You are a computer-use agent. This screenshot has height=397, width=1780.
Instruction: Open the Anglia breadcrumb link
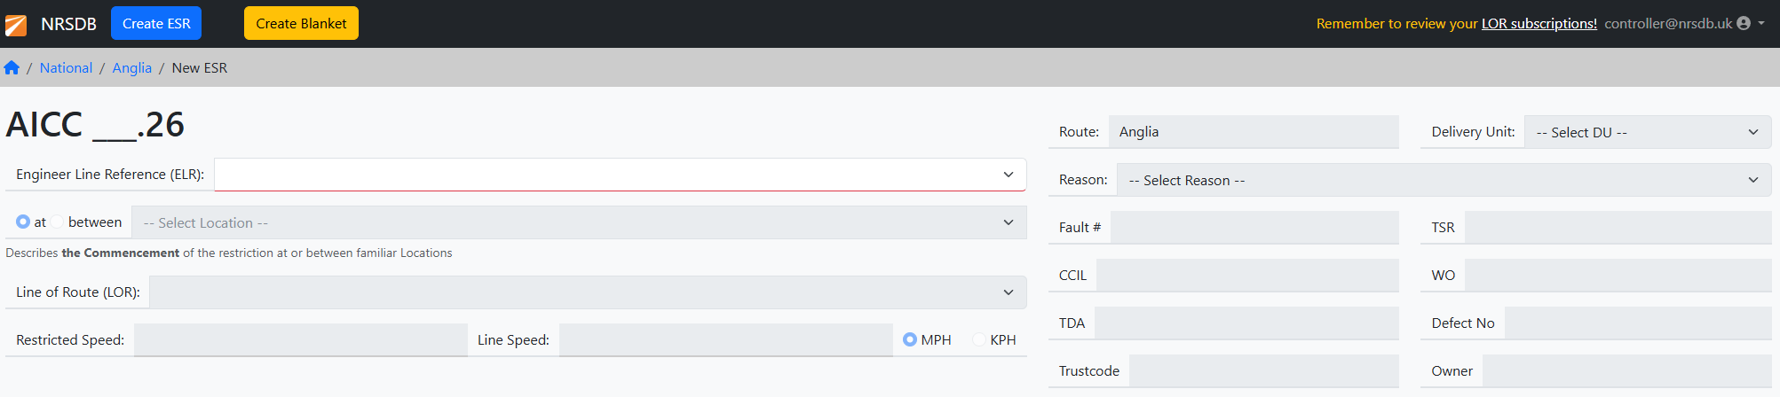pos(132,67)
